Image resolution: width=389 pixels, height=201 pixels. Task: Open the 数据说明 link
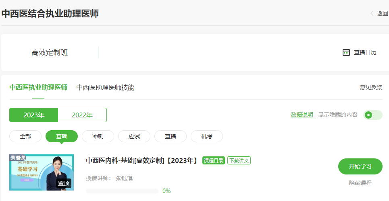302,115
